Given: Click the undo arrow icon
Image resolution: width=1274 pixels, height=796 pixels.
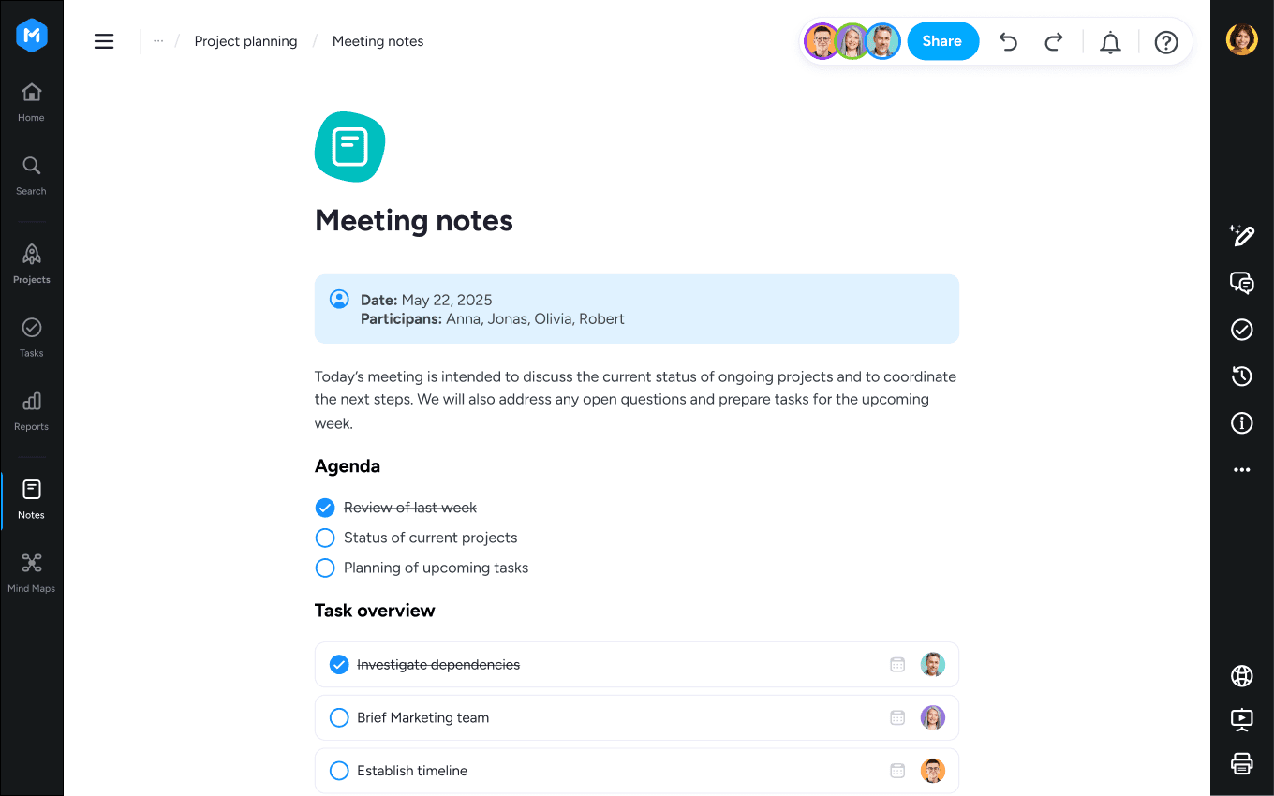Looking at the screenshot, I should [1008, 42].
